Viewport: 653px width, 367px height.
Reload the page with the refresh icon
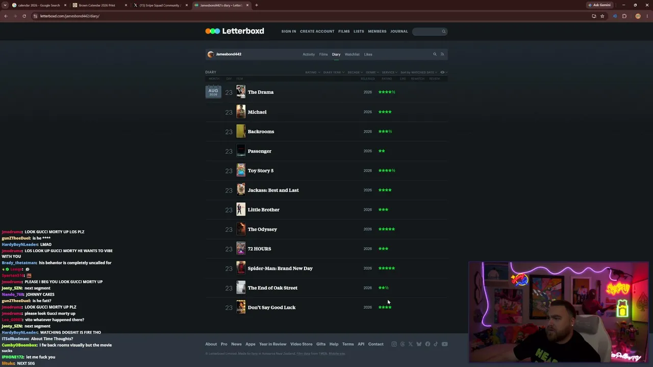[x=24, y=16]
